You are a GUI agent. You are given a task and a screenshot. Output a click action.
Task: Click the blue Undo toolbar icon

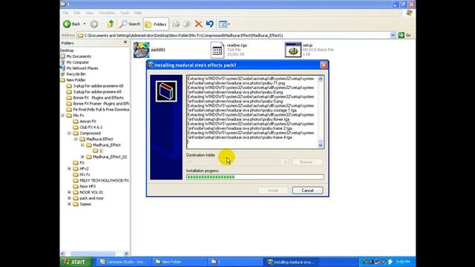[x=209, y=24]
